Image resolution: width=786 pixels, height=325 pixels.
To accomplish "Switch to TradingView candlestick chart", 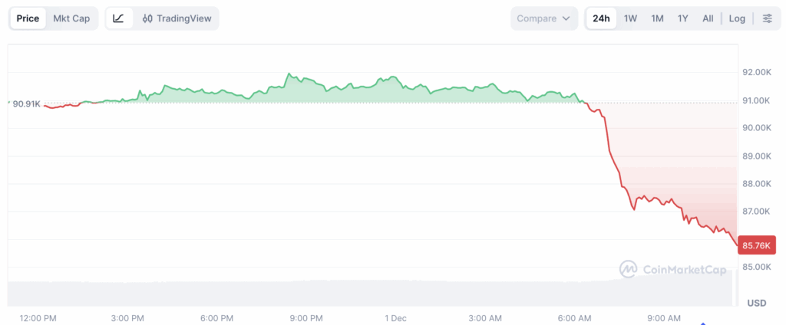I will point(177,18).
